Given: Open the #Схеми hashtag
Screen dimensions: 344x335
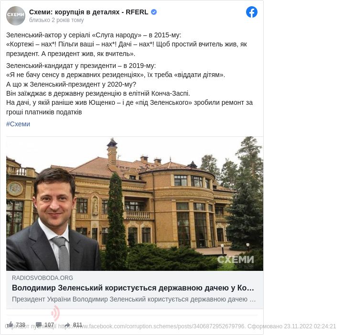Looking at the screenshot, I should (x=18, y=124).
